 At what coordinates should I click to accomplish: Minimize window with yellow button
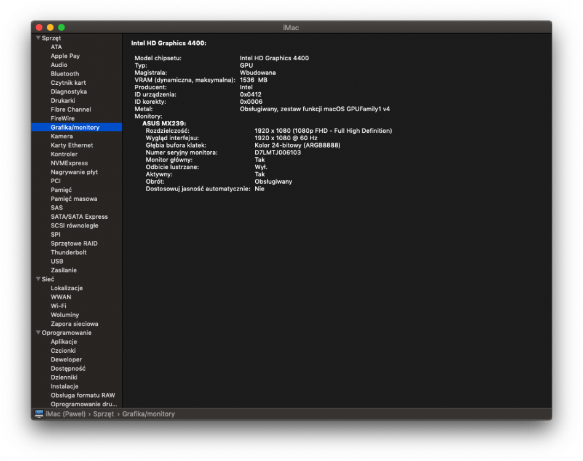[x=50, y=27]
